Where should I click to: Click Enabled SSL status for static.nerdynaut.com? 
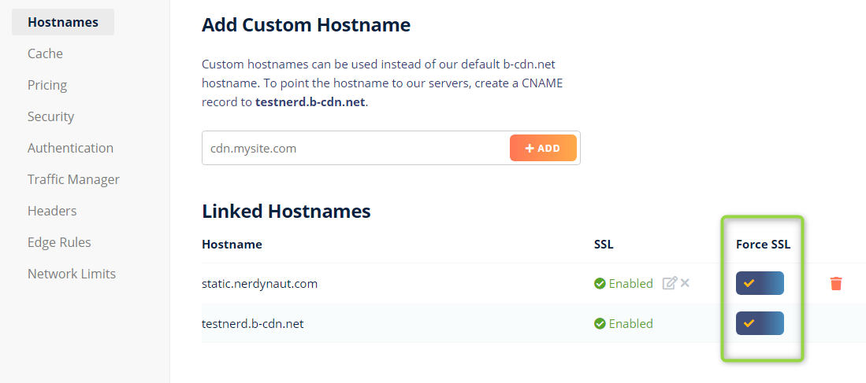623,283
